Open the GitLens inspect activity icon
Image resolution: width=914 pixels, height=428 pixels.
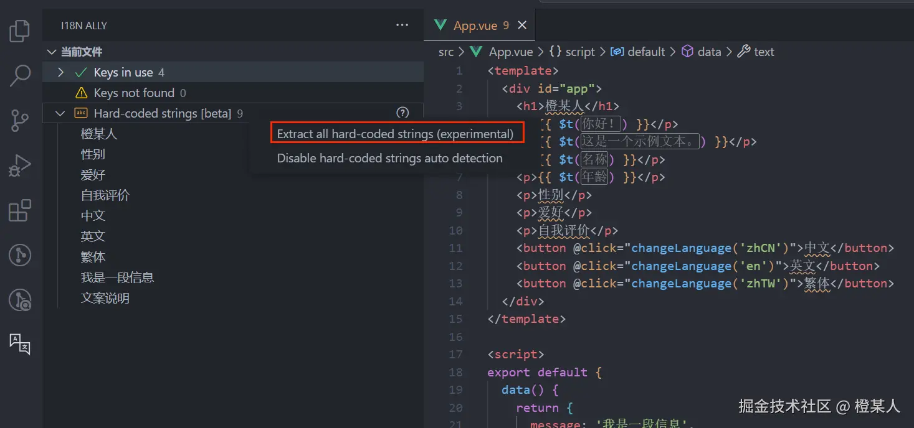tap(20, 300)
